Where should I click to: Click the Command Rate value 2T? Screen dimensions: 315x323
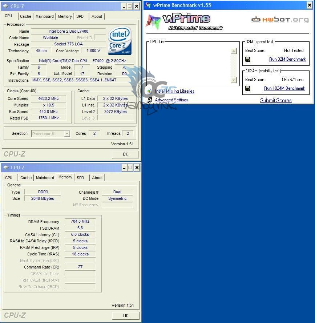[80, 267]
